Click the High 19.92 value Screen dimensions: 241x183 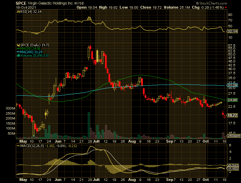click(x=108, y=7)
